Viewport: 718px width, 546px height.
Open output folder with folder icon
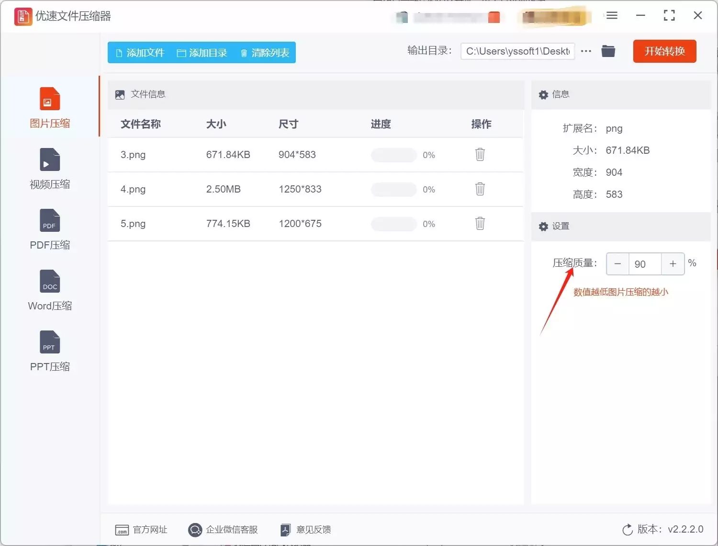[608, 51]
